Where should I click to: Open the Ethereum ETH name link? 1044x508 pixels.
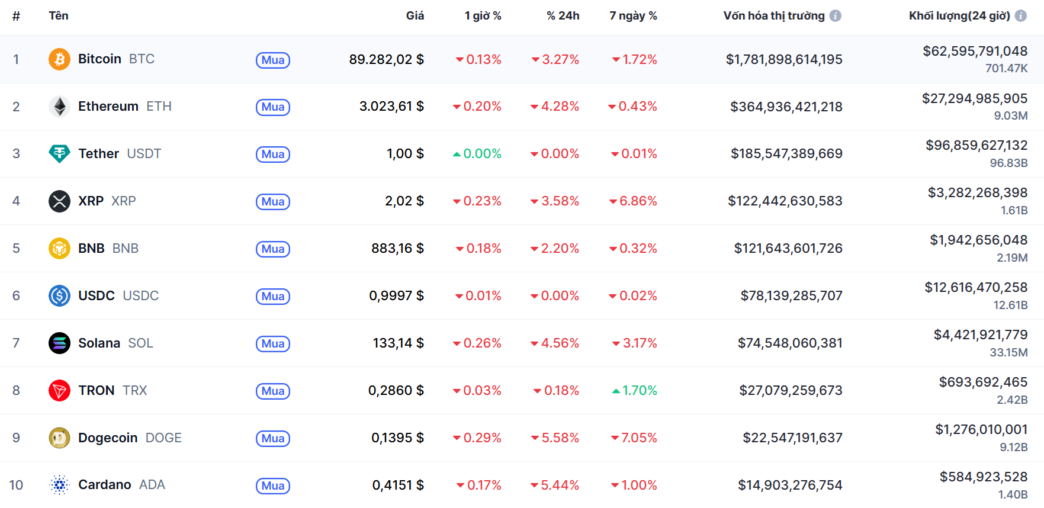pos(124,107)
